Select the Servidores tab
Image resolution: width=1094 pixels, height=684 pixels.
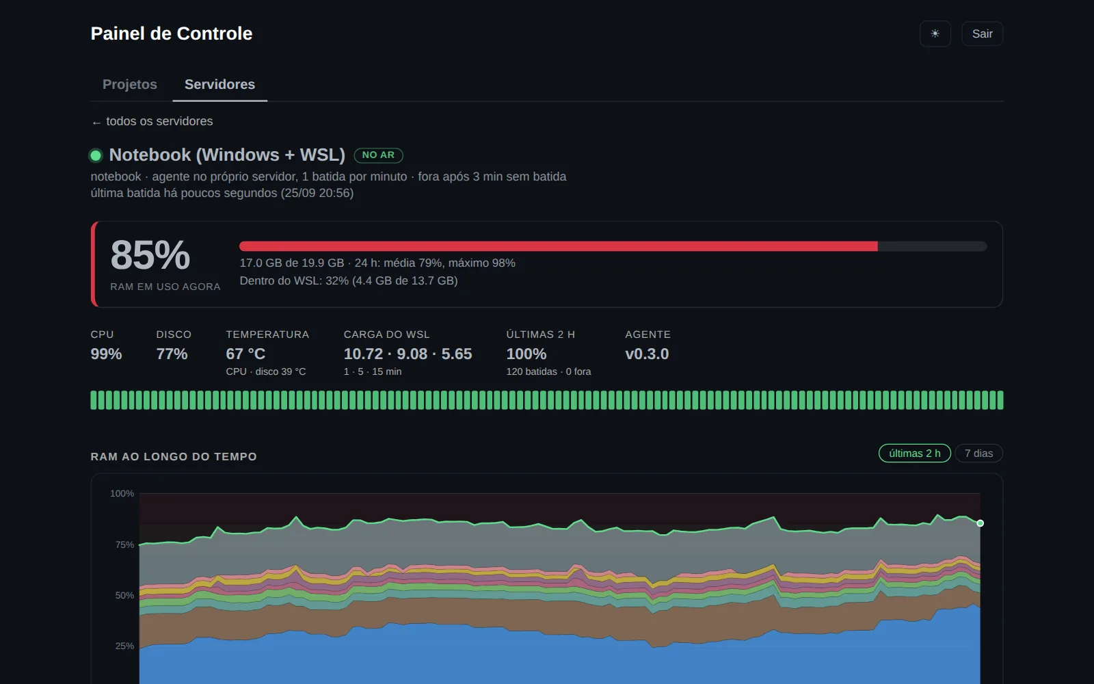click(219, 84)
